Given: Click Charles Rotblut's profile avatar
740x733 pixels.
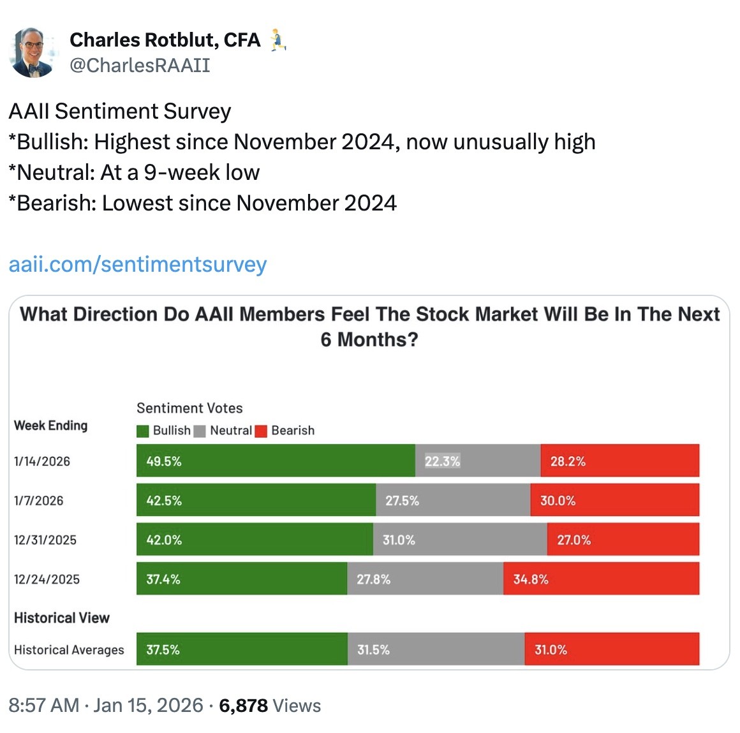Looking at the screenshot, I should [x=33, y=52].
